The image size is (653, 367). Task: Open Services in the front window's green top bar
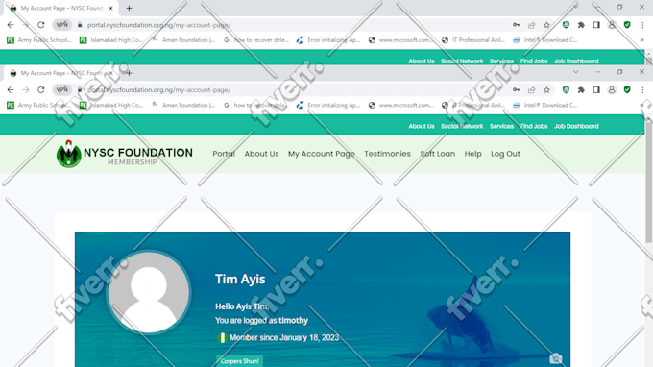501,126
